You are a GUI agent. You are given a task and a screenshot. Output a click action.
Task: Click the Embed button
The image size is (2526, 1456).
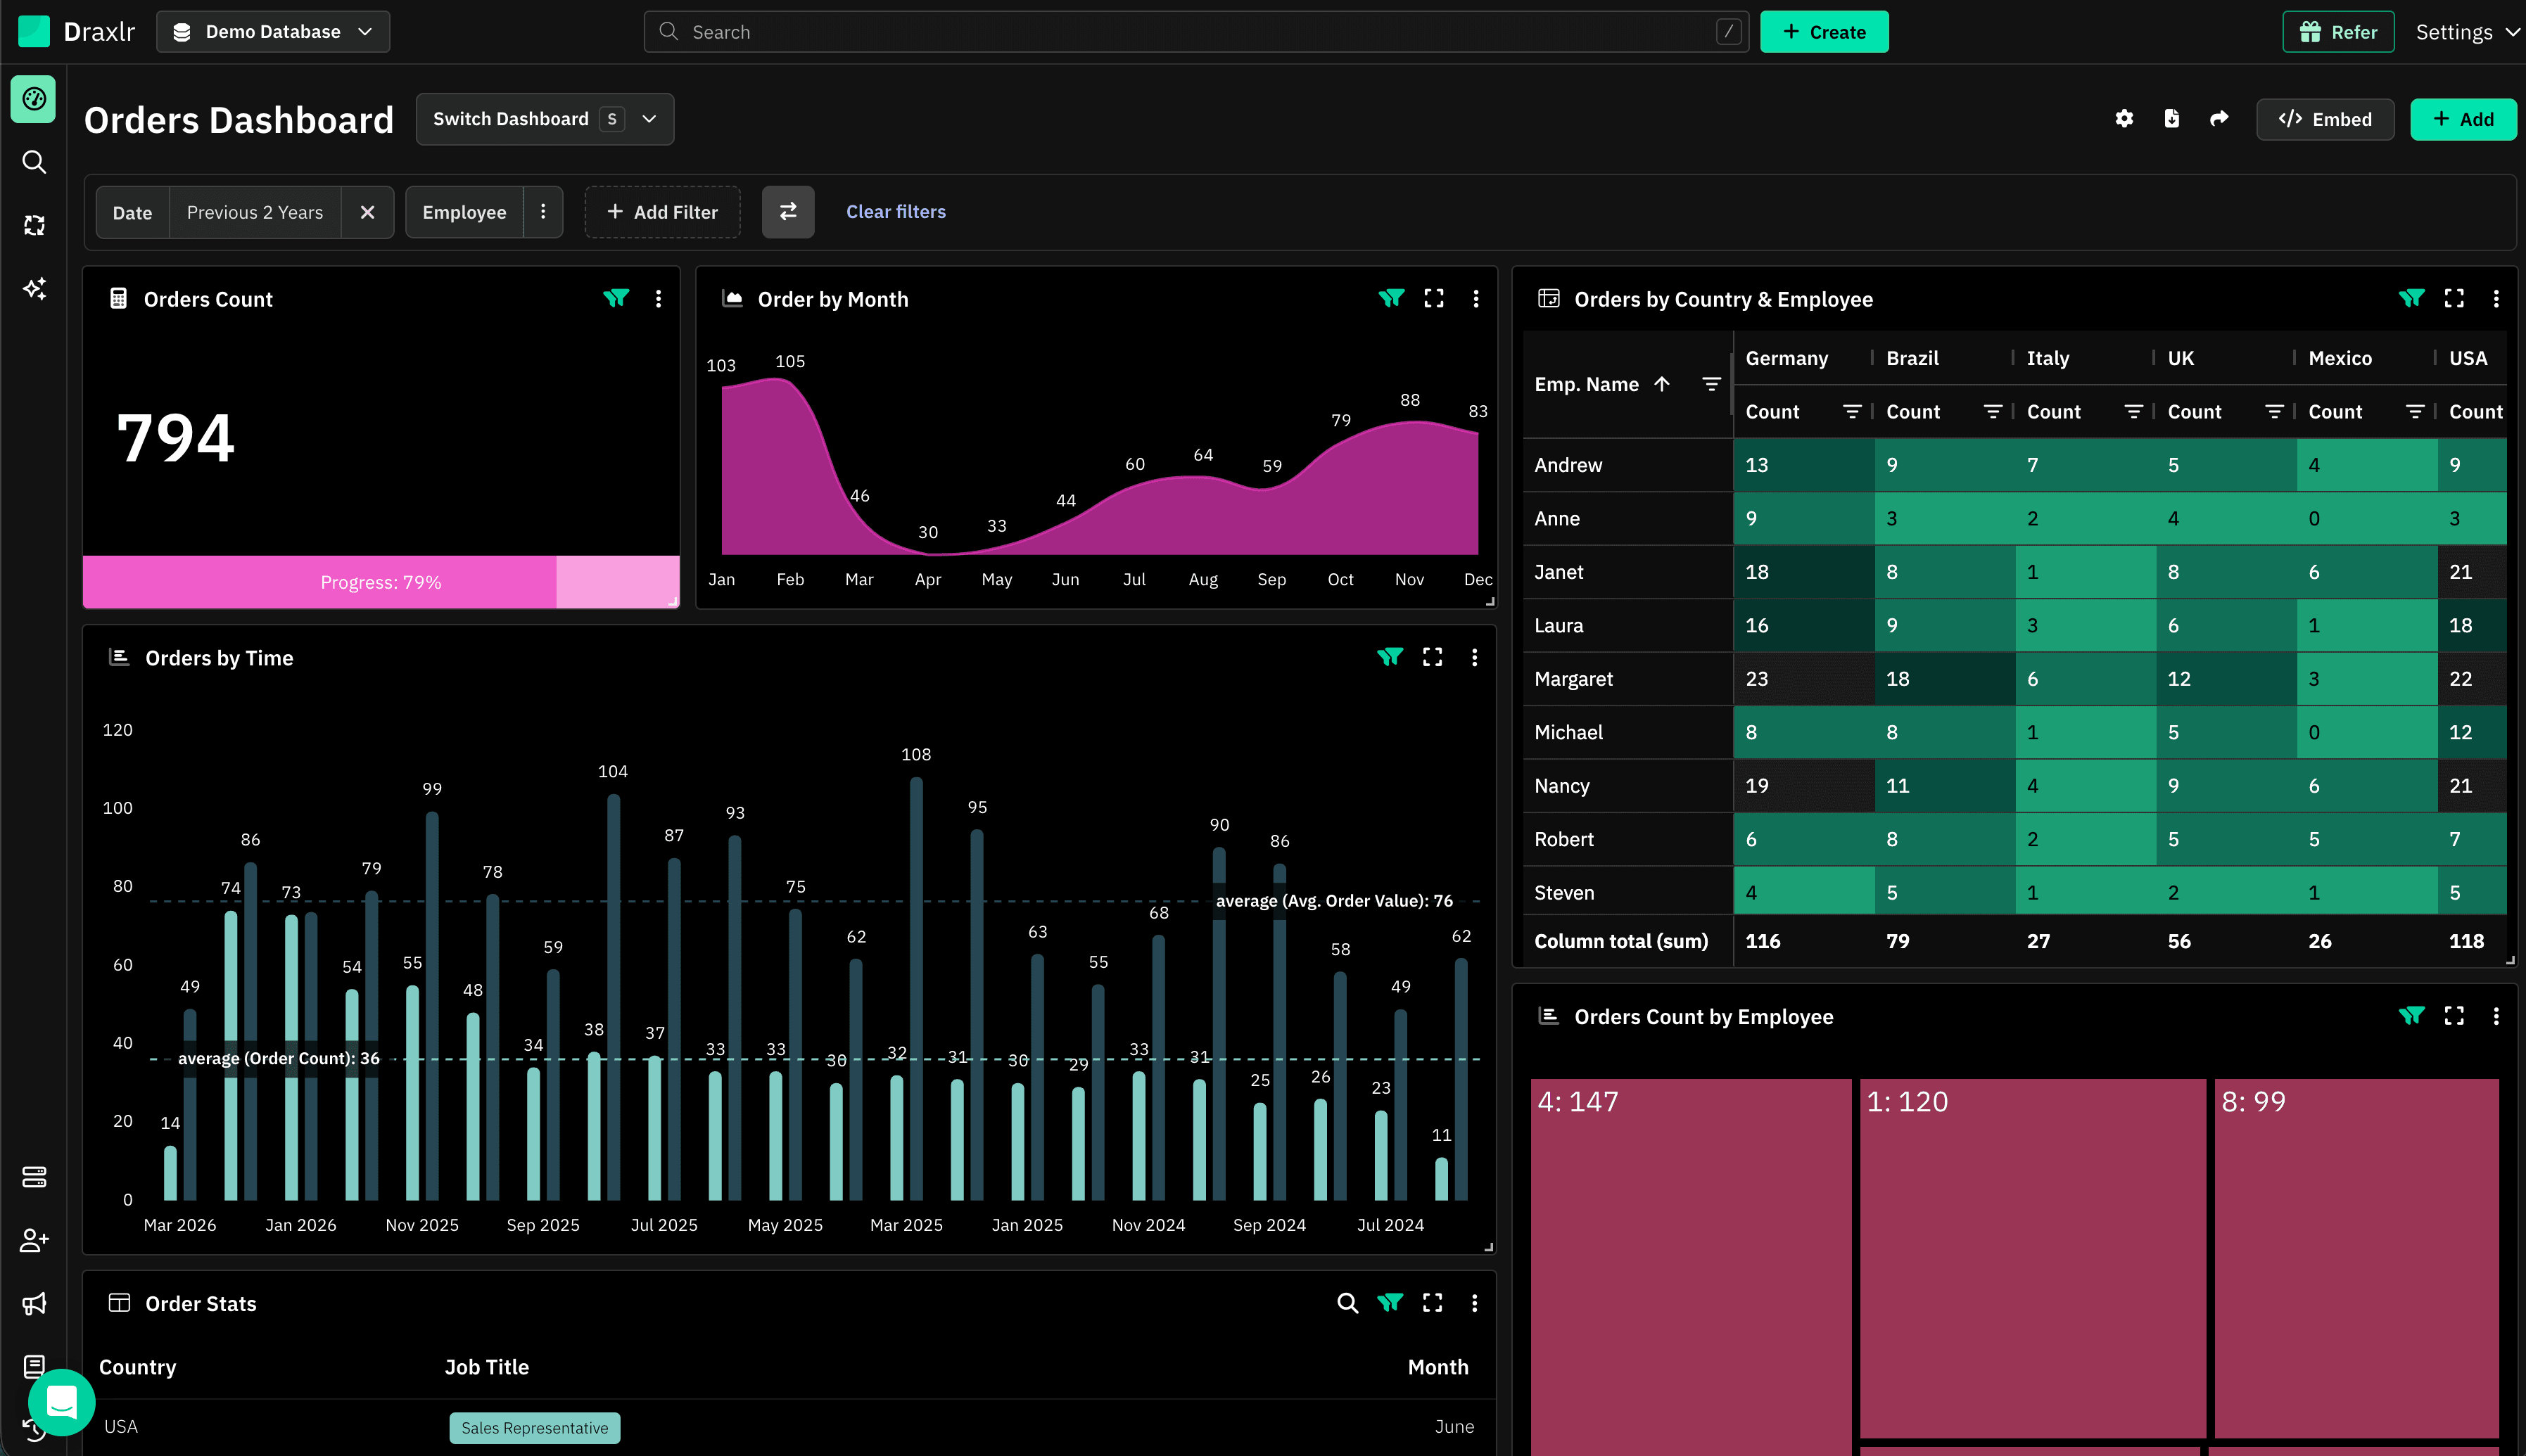point(2325,119)
